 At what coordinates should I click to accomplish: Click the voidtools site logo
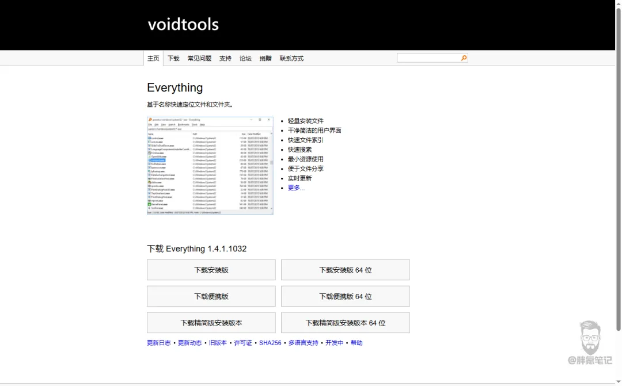click(x=183, y=25)
